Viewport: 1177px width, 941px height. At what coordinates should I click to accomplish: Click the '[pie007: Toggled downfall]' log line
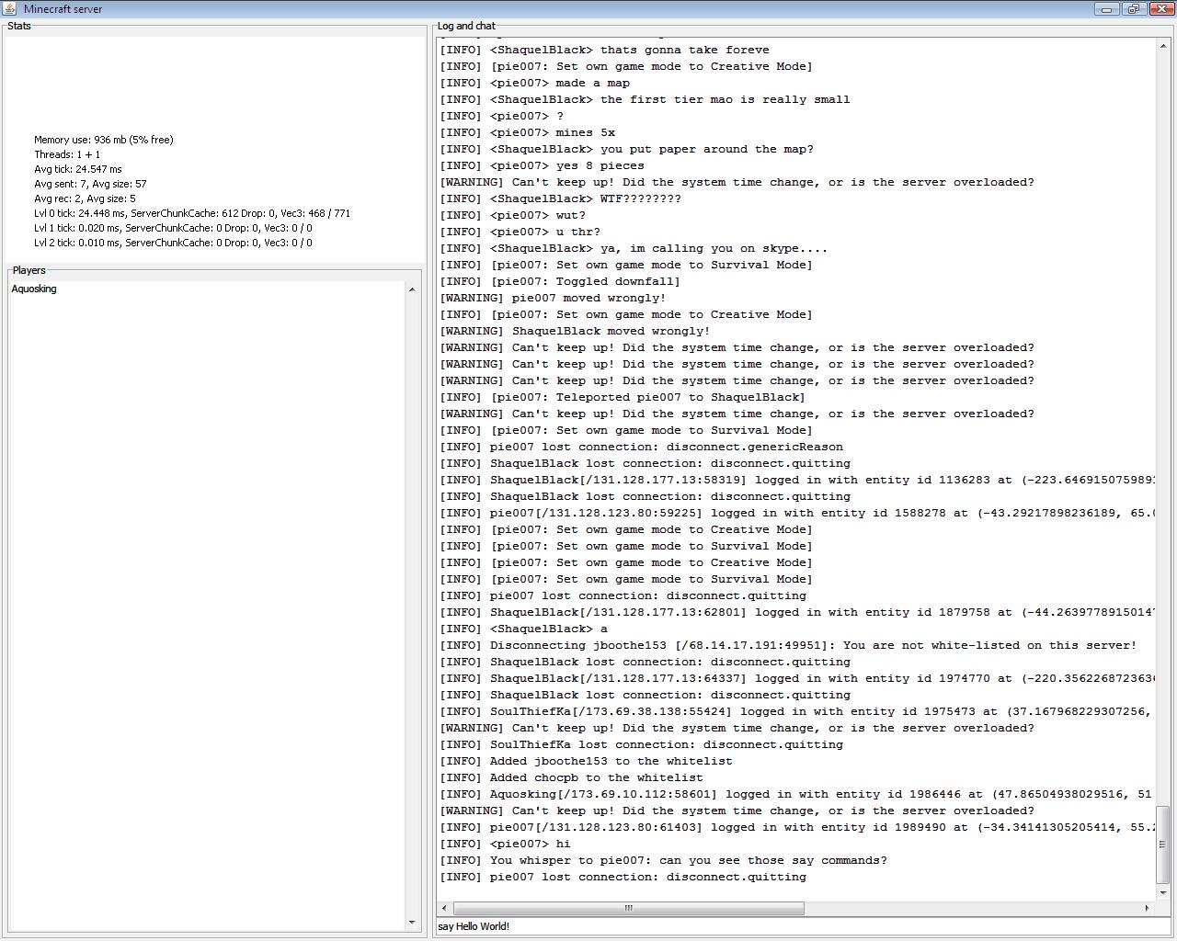tap(561, 281)
